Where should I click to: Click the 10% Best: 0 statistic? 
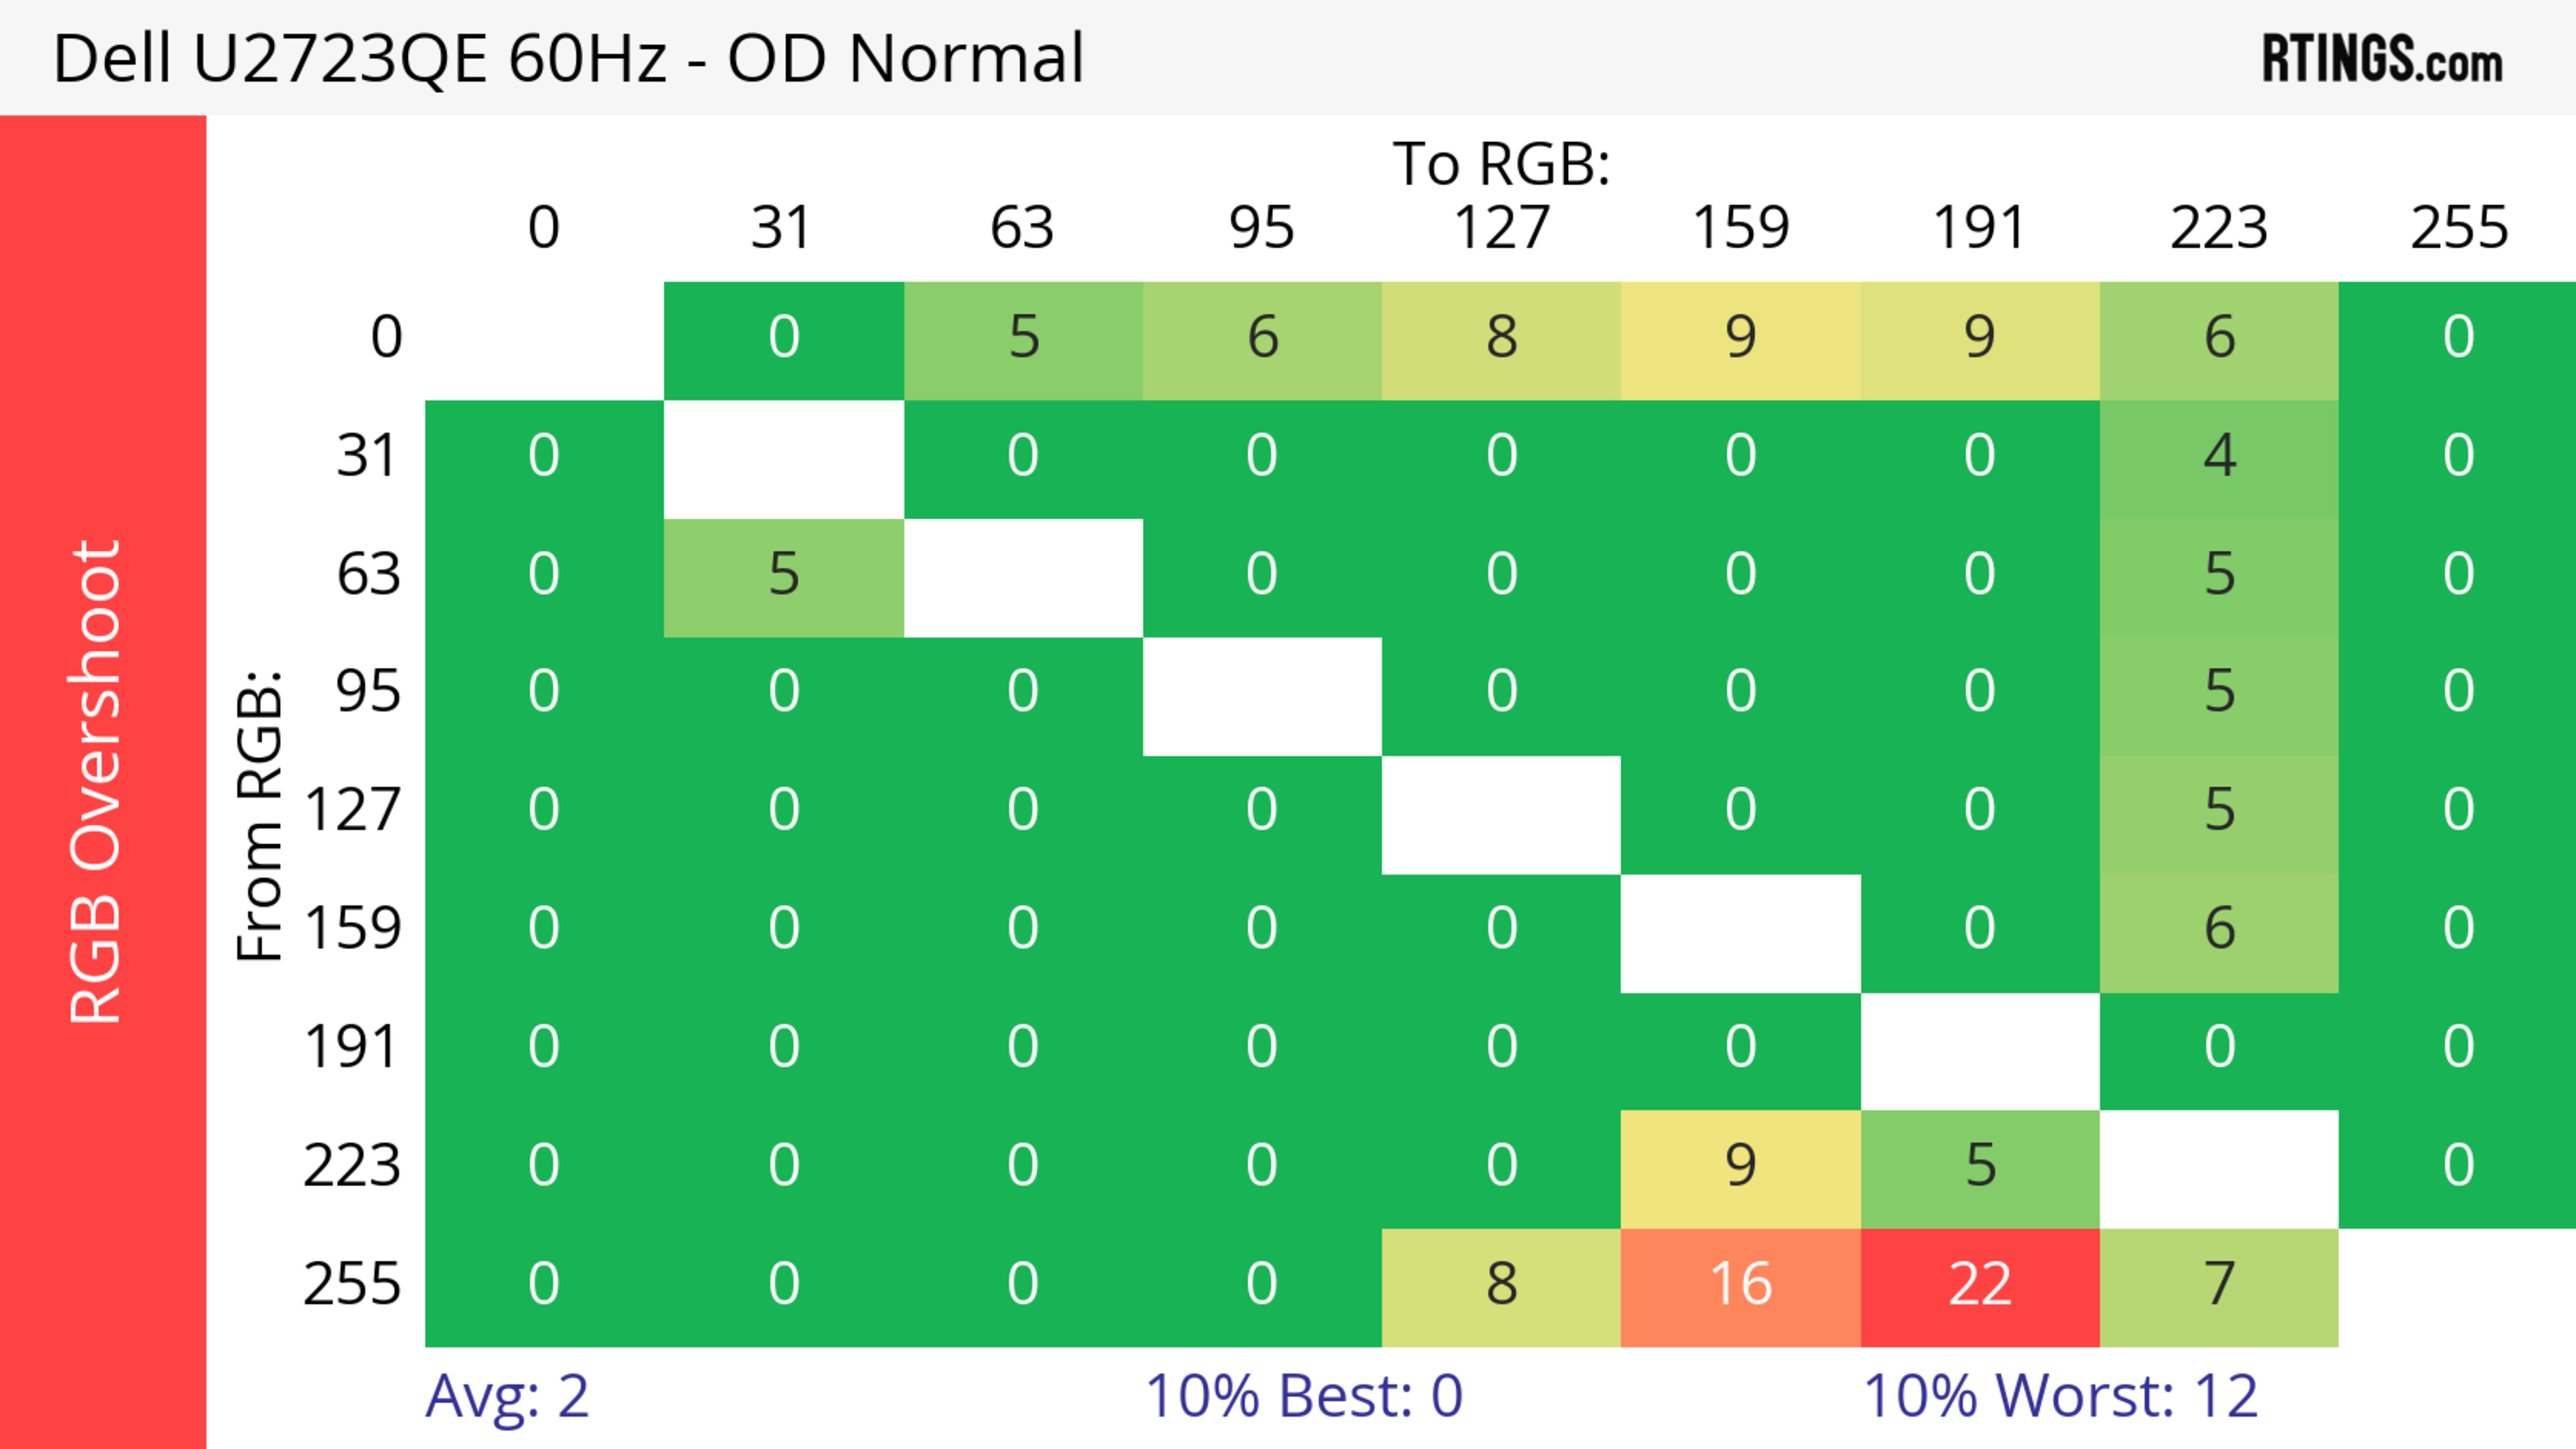(1303, 1396)
